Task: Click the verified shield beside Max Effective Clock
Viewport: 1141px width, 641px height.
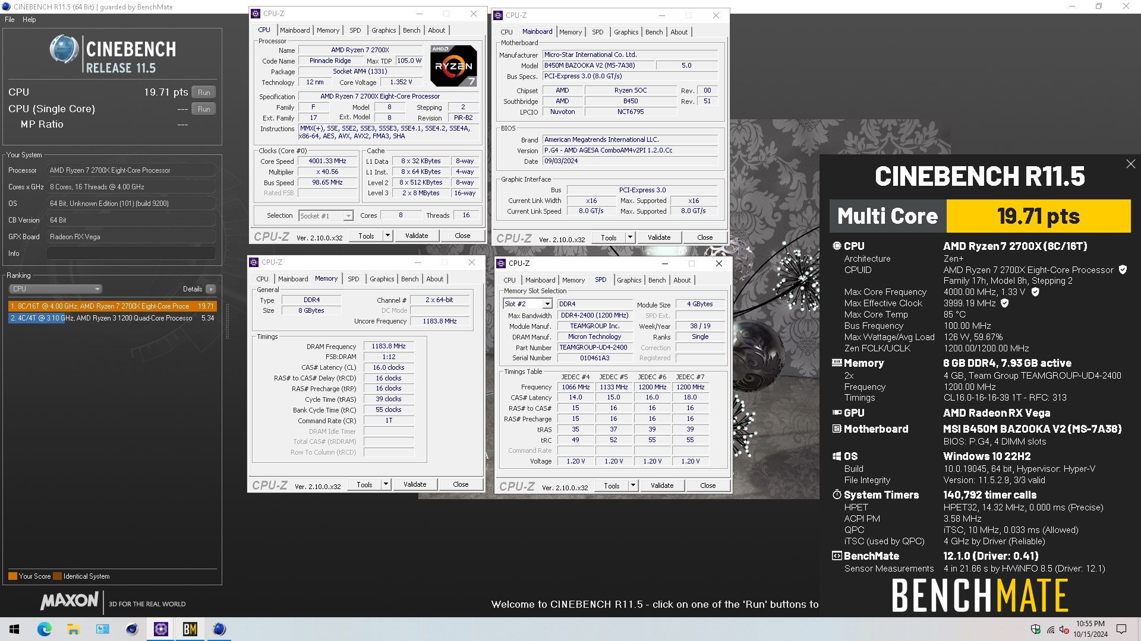Action: (1005, 303)
